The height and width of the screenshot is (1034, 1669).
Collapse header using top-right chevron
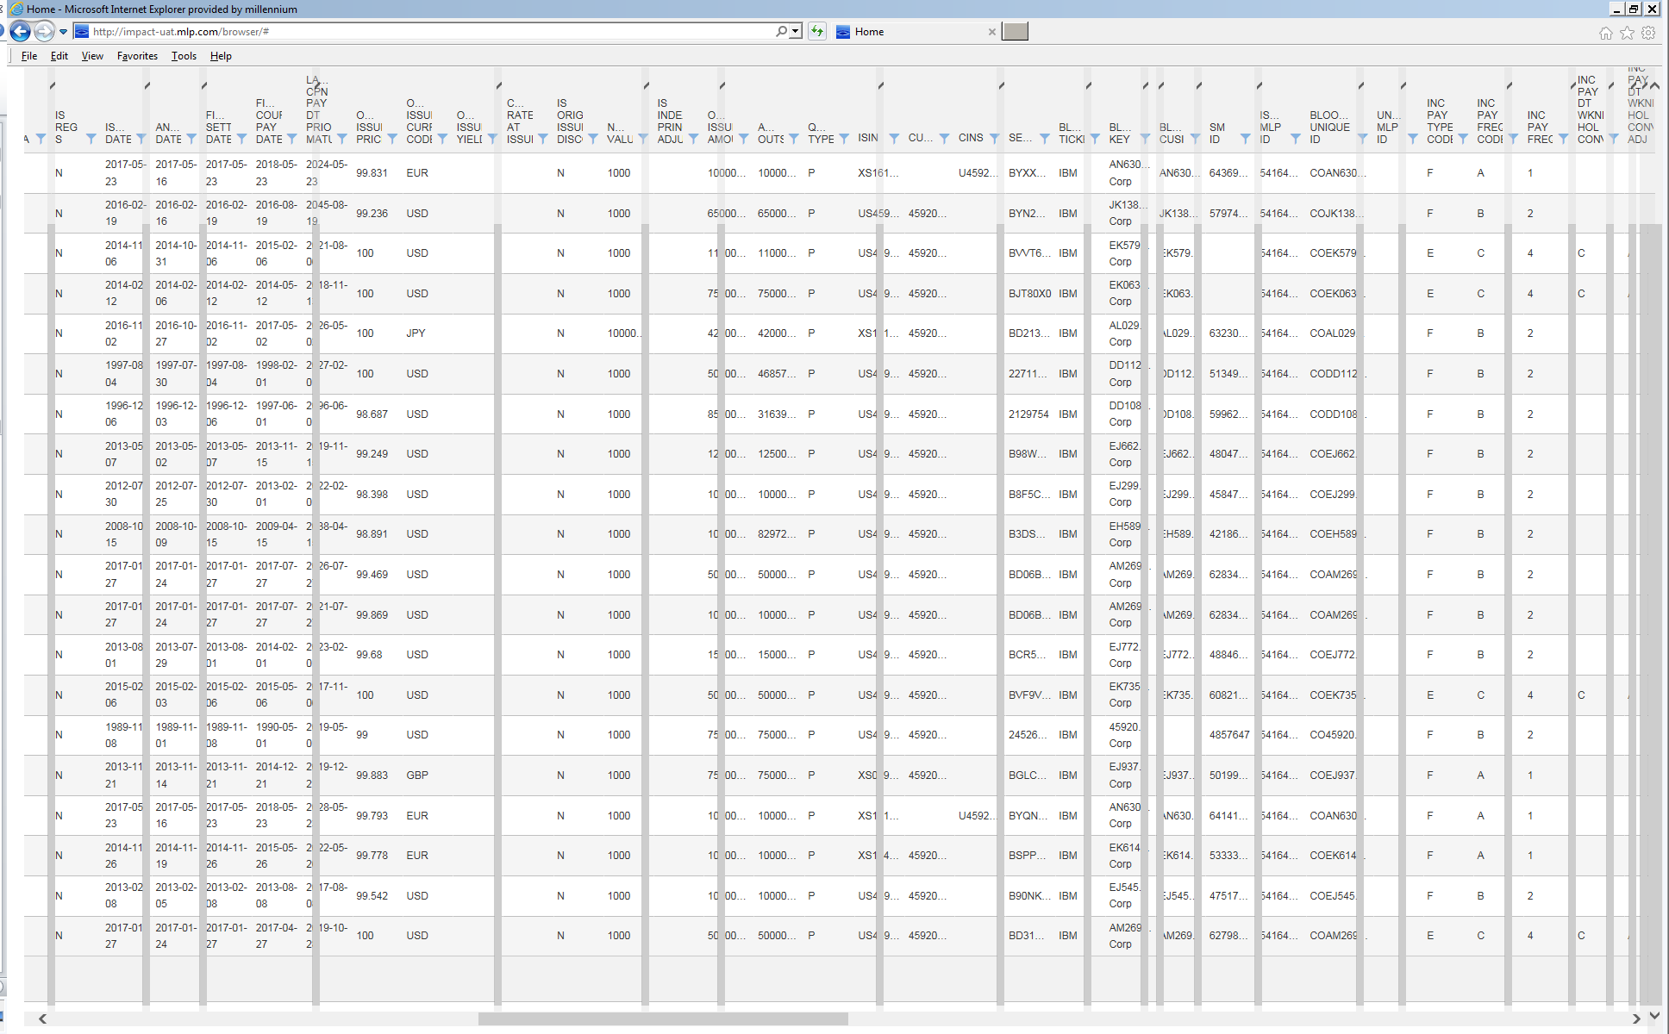pyautogui.click(x=1654, y=86)
